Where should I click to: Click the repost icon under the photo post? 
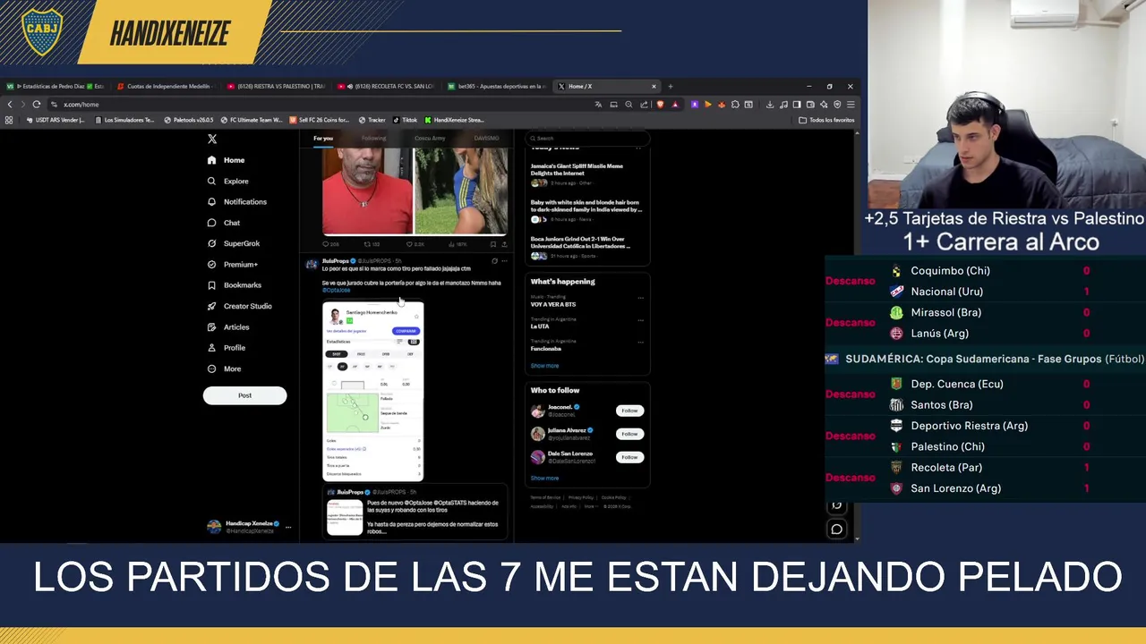click(x=367, y=244)
